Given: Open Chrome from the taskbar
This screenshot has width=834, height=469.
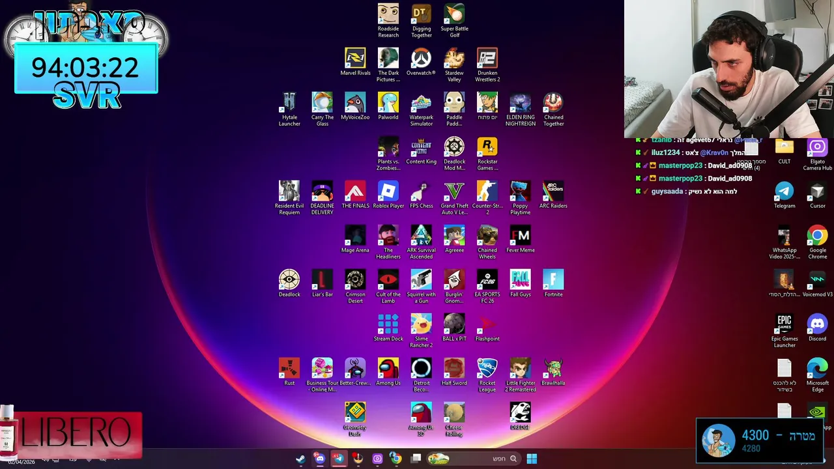Looking at the screenshot, I should pyautogui.click(x=395, y=459).
